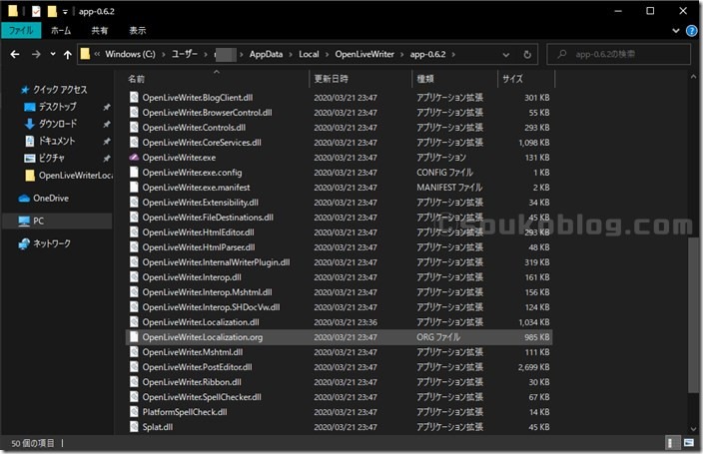Click scrollbar down arrow in file list
Viewport: 703px width, 454px height.
693,429
